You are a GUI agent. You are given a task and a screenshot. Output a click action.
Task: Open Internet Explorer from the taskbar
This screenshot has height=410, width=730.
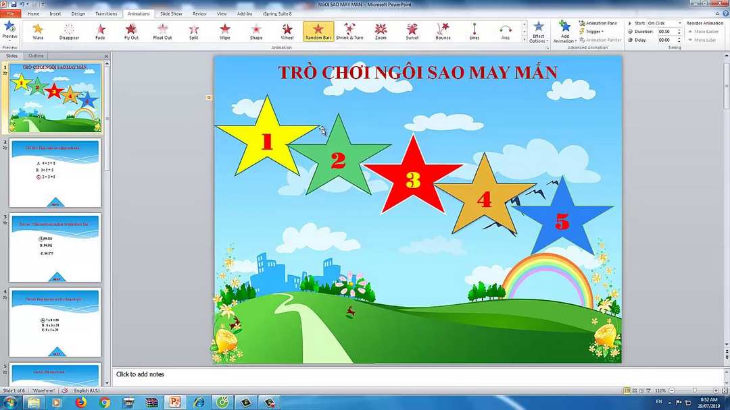click(199, 402)
